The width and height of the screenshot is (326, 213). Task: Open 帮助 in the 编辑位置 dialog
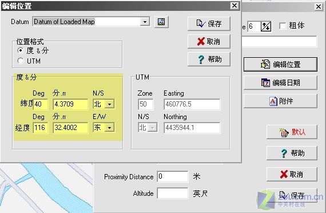pos(209,59)
